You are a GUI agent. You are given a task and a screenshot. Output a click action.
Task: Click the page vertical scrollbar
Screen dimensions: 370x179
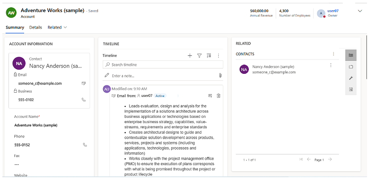tap(367, 57)
